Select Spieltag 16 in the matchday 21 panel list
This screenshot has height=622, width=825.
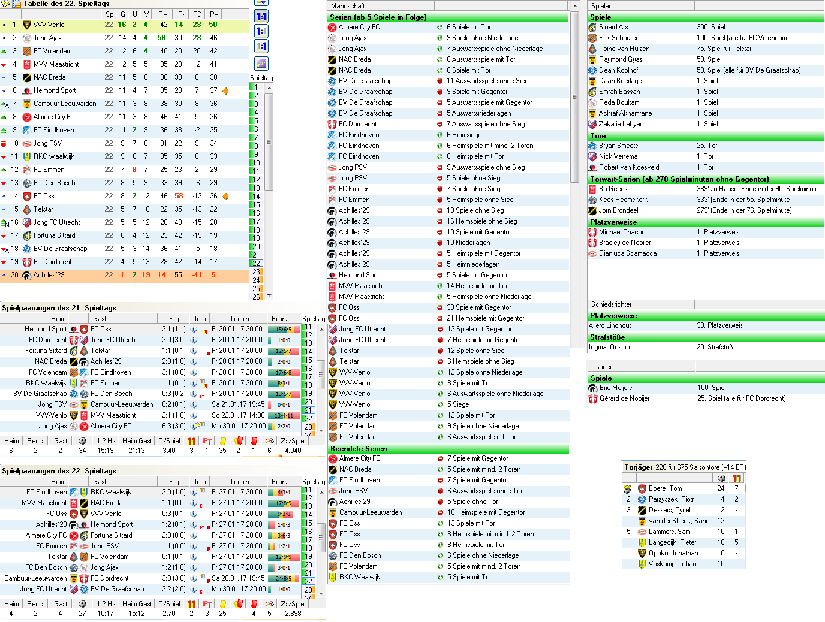pyautogui.click(x=308, y=368)
